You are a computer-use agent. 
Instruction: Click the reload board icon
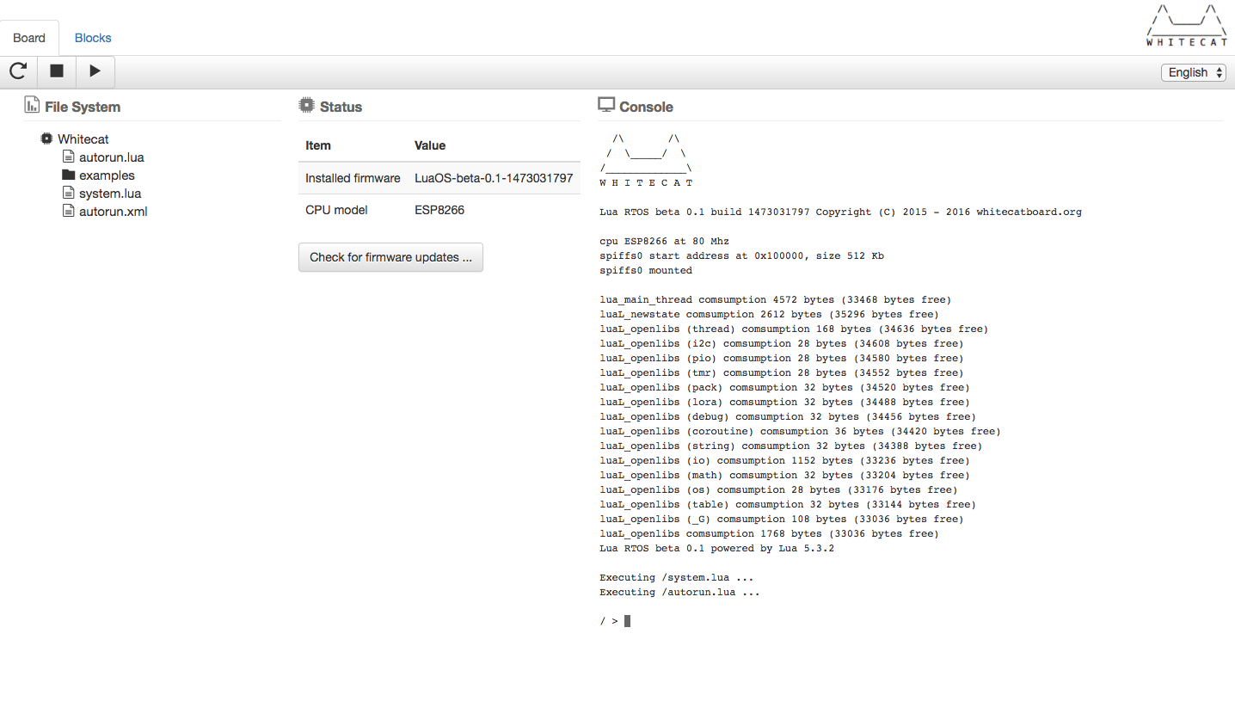pyautogui.click(x=18, y=71)
